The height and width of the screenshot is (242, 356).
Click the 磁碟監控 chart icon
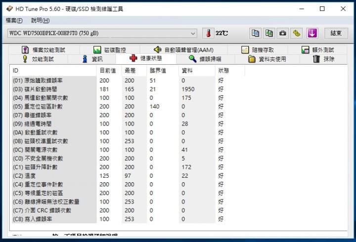(x=97, y=50)
